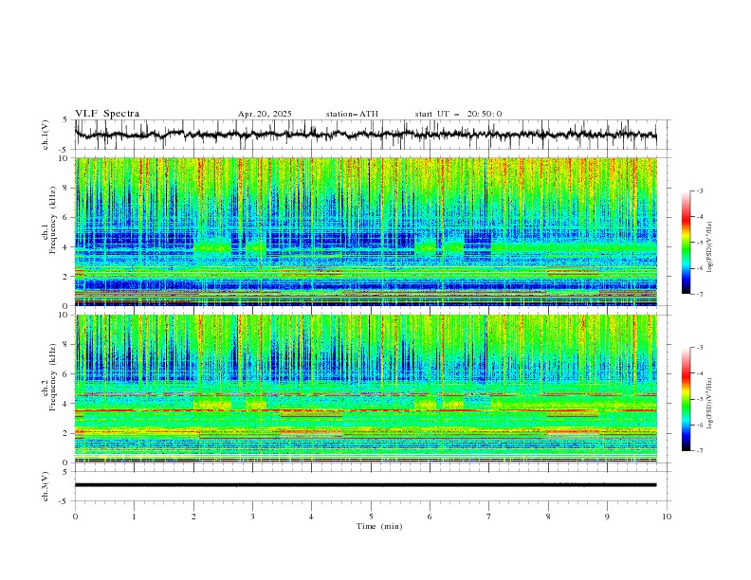Screen dimensions: 751x580
Task: Click time axis tick label "7"
Action: 489,517
